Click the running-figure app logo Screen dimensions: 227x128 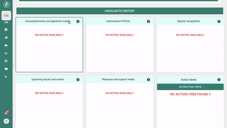(7, 4)
